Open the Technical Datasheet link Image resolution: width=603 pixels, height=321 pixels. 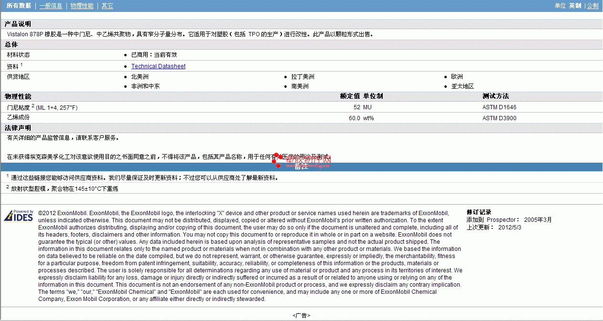click(158, 66)
